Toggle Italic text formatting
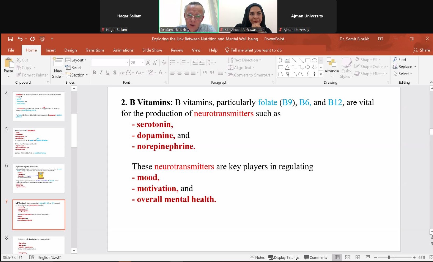This screenshot has height=262, width=433. [101, 73]
